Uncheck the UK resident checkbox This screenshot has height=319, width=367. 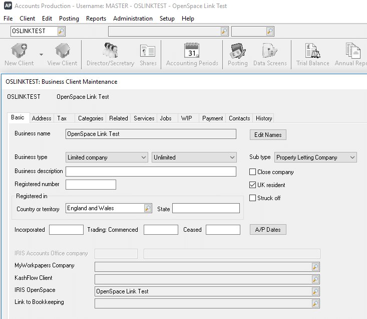pos(252,185)
